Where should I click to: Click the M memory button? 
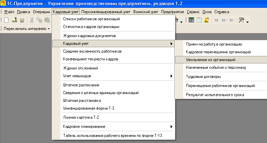click(216, 20)
